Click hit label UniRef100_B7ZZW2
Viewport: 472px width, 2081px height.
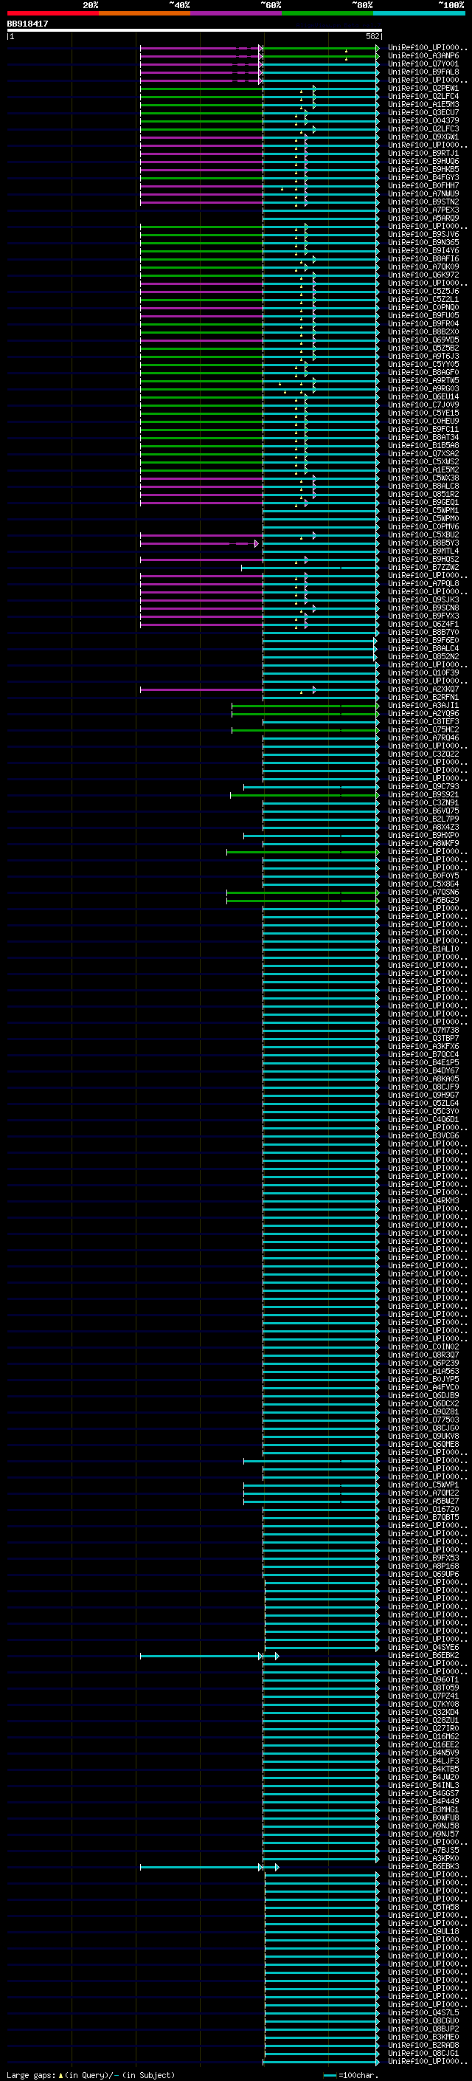(x=423, y=567)
